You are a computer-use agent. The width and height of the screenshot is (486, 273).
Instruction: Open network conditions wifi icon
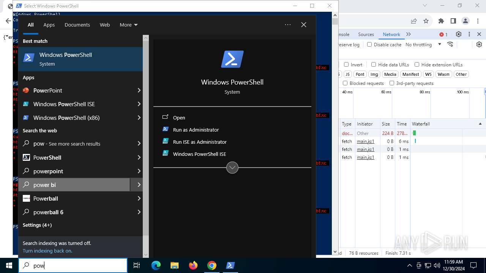pos(450,44)
